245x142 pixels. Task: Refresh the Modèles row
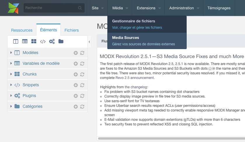tap(82, 53)
